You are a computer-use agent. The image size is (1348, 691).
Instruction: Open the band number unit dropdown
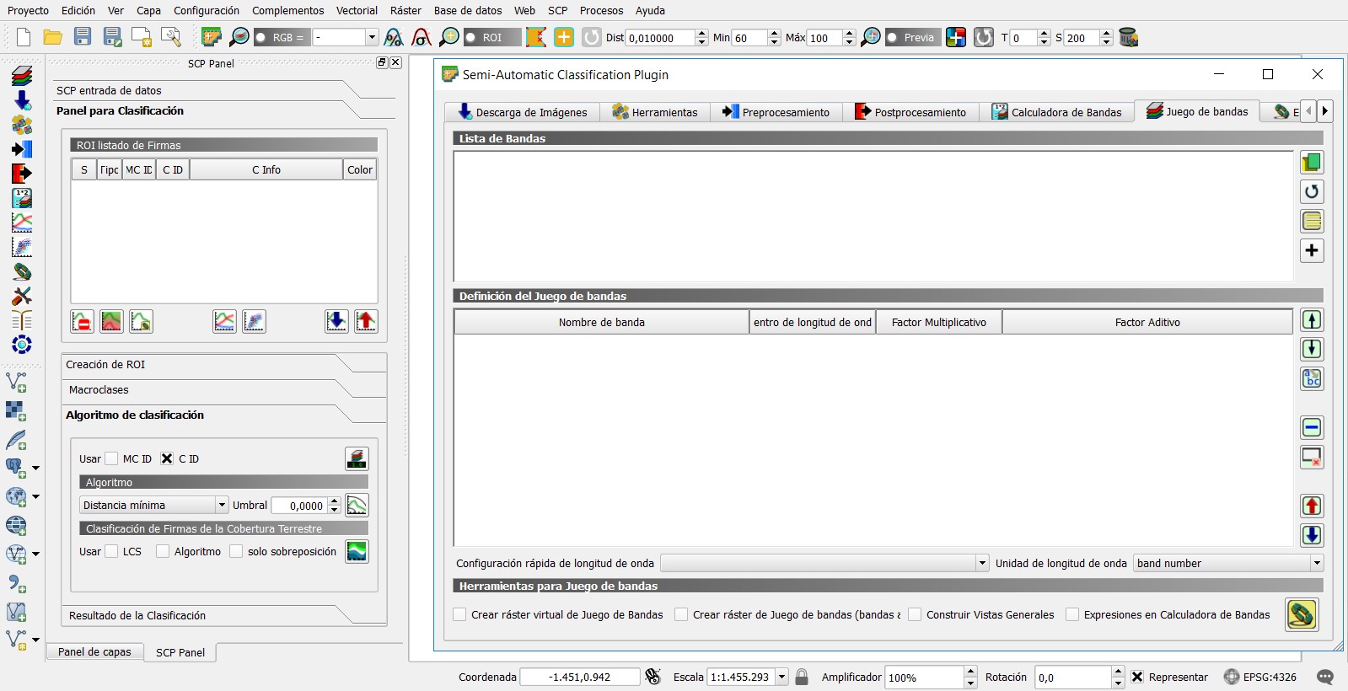(x=1228, y=563)
